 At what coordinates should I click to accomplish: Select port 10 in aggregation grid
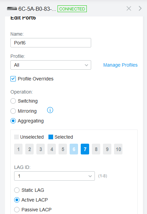(118, 149)
